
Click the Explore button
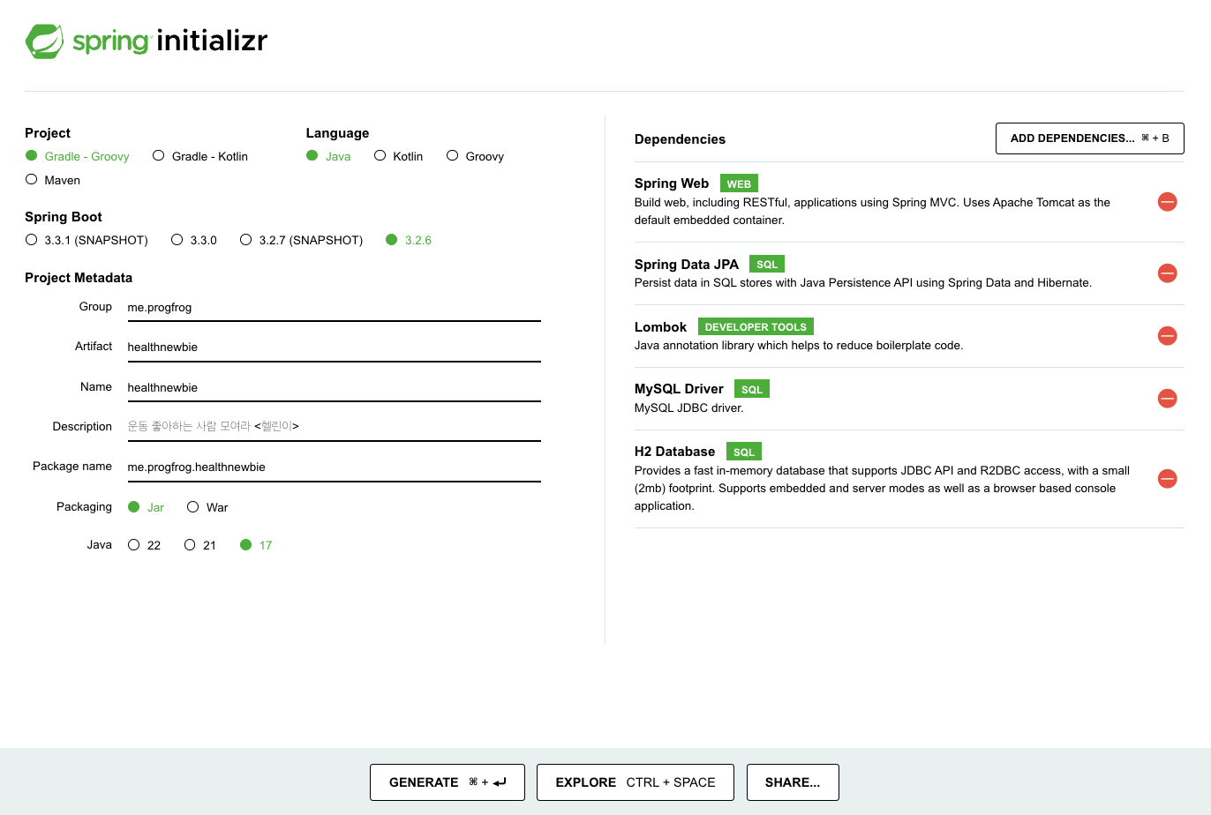[x=636, y=782]
